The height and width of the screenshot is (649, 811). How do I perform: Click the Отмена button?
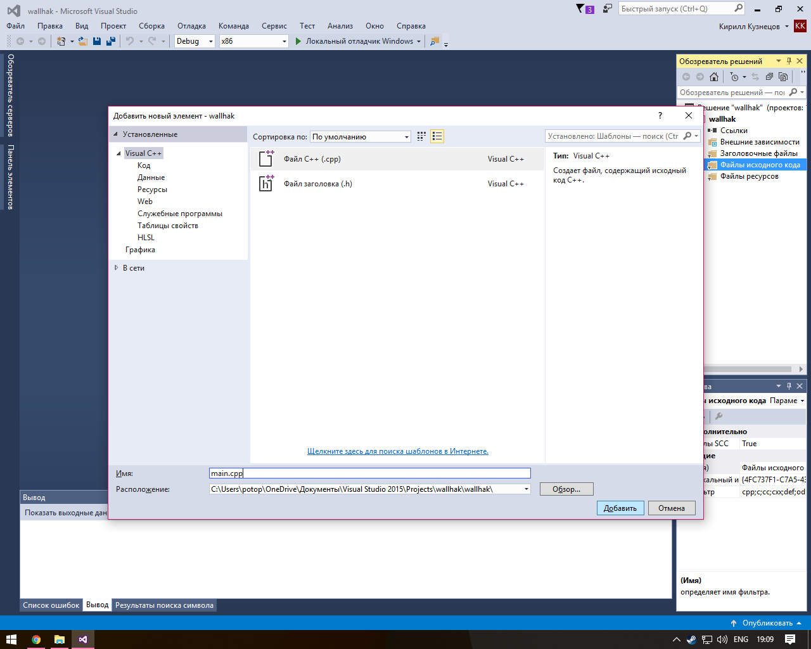point(672,508)
